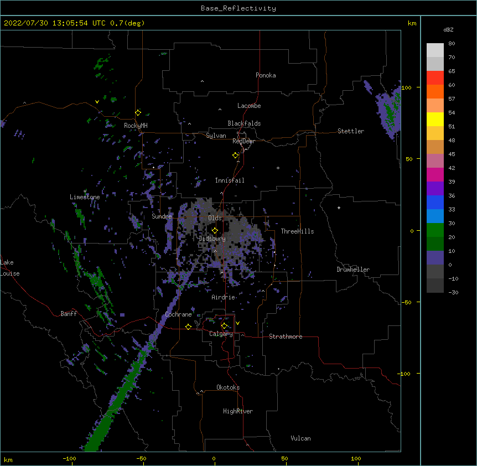Pick the orange 57-60 dBZ legend color
The image size is (477, 466).
pyautogui.click(x=435, y=91)
